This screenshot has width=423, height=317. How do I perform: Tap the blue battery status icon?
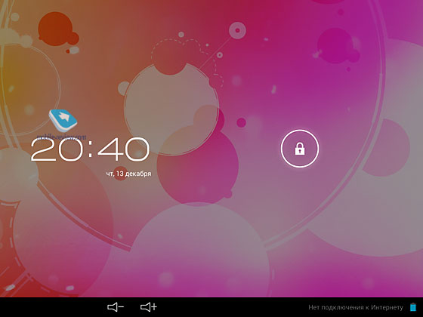(413, 307)
